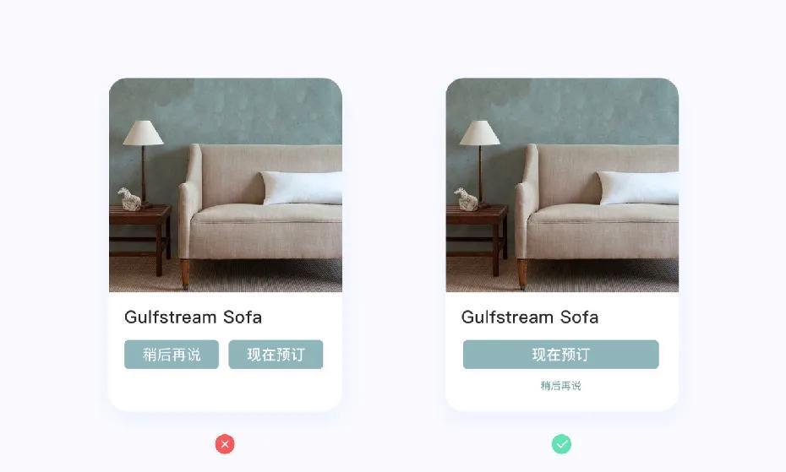Click horse figurine in the green-check card photo
The width and height of the screenshot is (786, 472).
coord(467,199)
